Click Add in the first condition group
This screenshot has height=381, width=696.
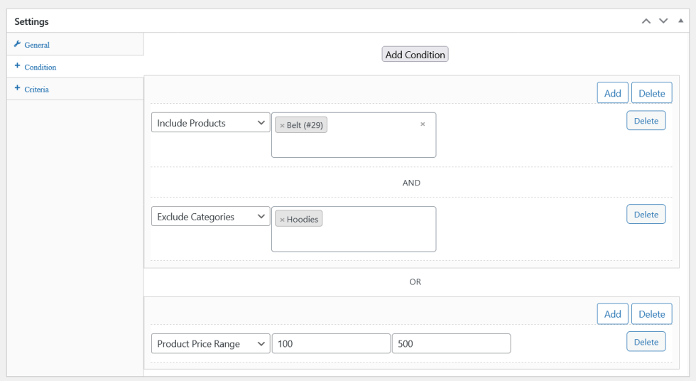pos(612,93)
